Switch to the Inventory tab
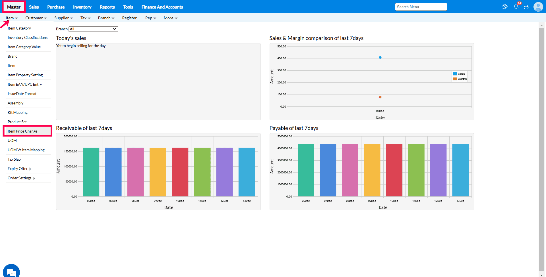This screenshot has height=277, width=546. coord(82,7)
